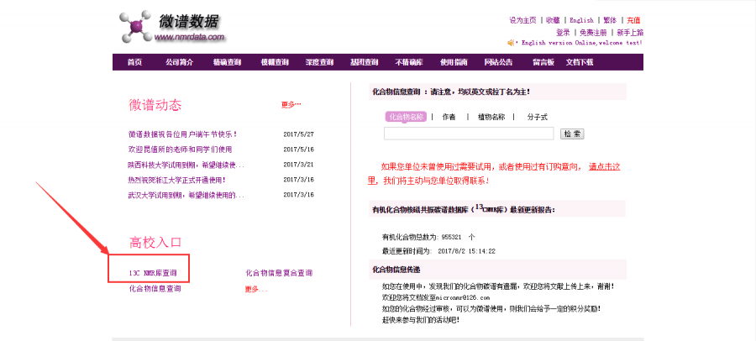The image size is (756, 341).
Task: Open the 免费注册 registration link
Action: [593, 33]
